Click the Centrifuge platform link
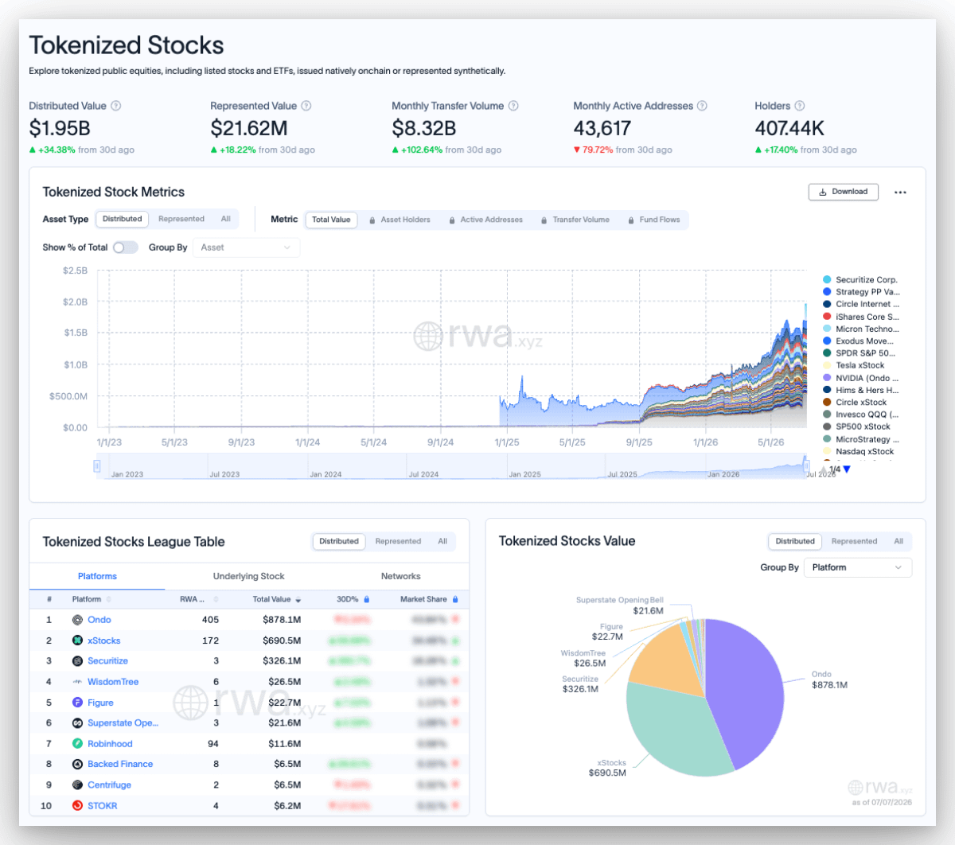This screenshot has width=955, height=845. (x=109, y=785)
